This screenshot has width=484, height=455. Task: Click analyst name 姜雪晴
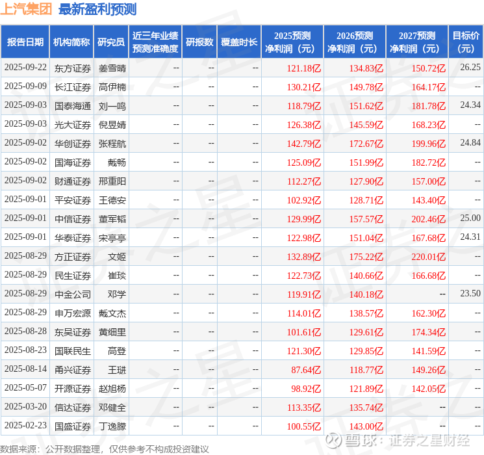pyautogui.click(x=112, y=68)
